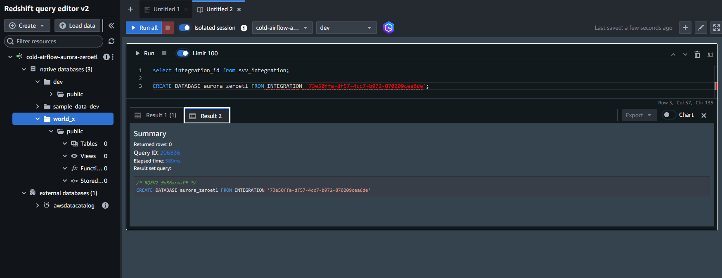Open Query ID 206836 link

click(x=170, y=153)
